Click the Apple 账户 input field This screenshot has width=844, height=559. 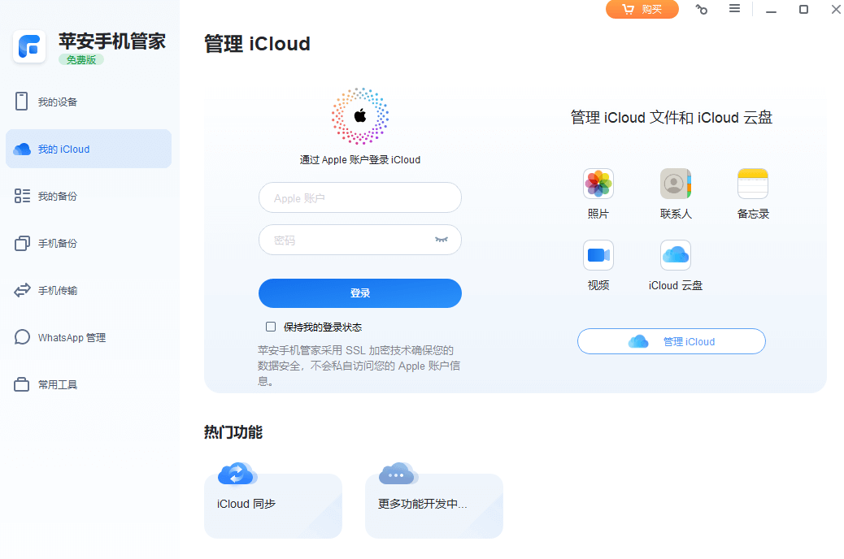click(359, 197)
